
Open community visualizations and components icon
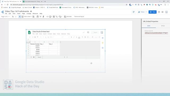coord(33,17)
